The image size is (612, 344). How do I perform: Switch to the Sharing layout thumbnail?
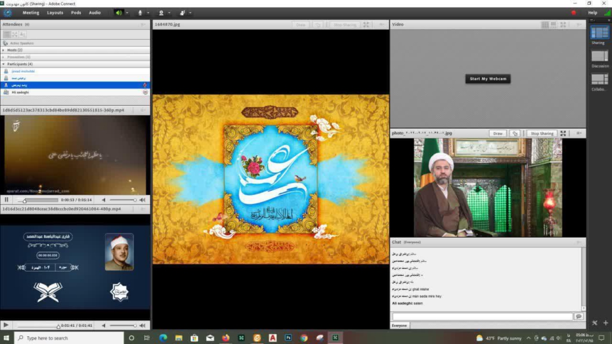[599, 33]
